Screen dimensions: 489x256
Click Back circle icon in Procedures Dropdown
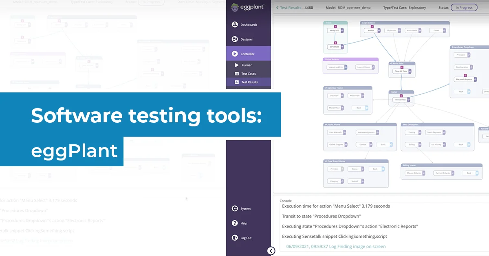coord(469,92)
